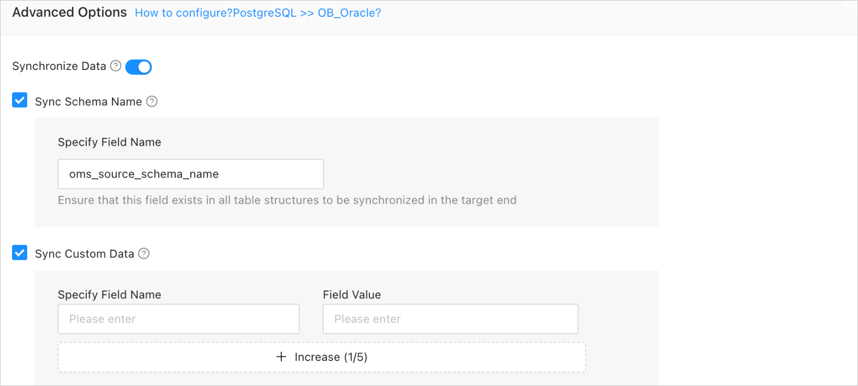
Task: Click the question mark beside Sync Custom Data
Action: (x=144, y=253)
